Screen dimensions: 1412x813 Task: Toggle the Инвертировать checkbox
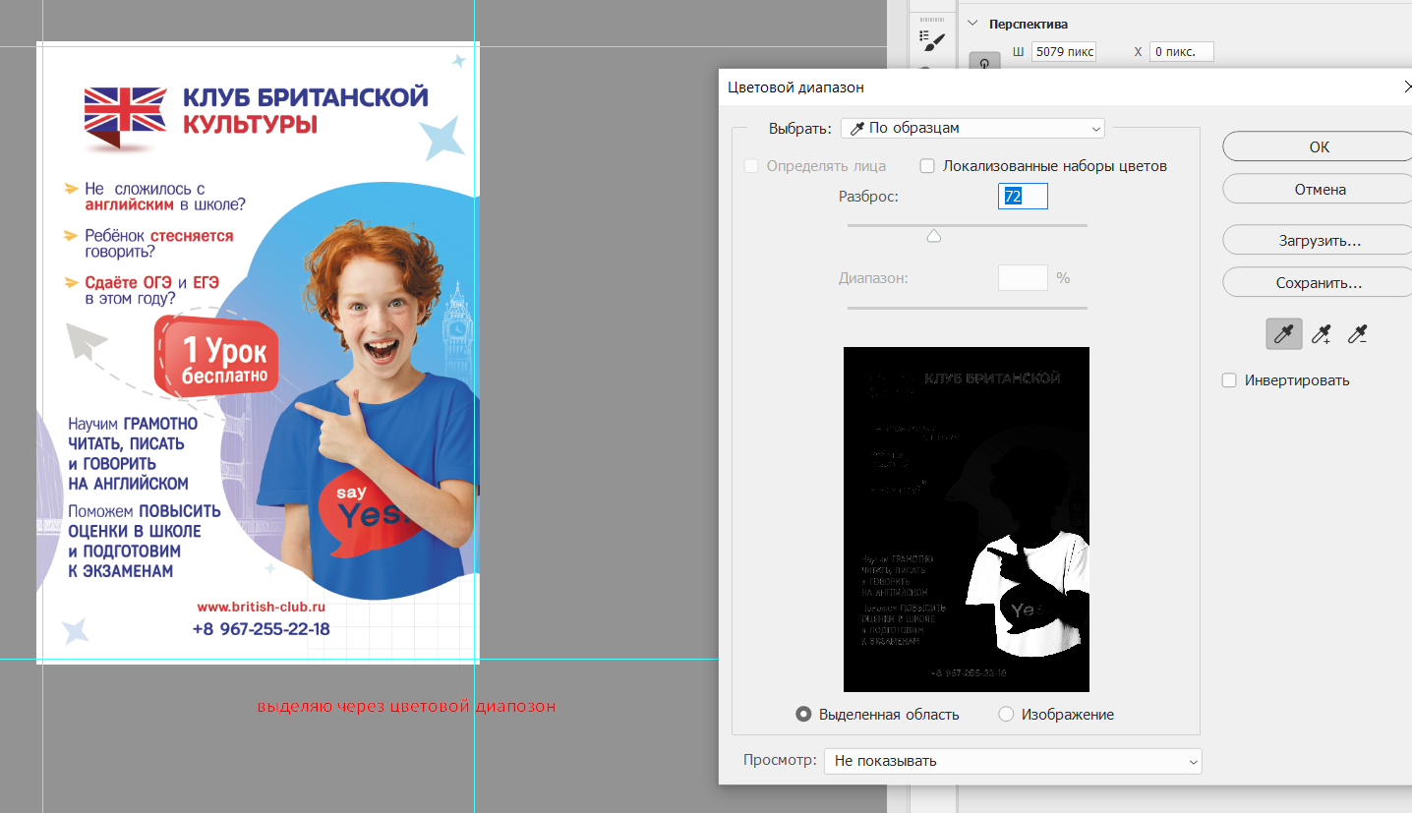[1229, 380]
